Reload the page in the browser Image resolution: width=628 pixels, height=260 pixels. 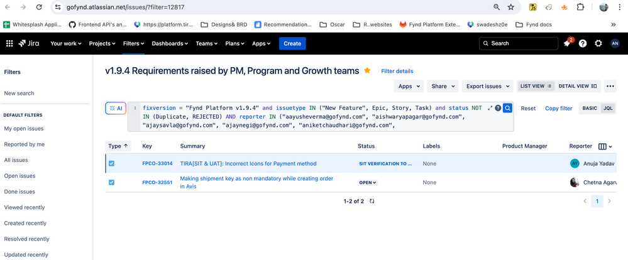tap(39, 7)
